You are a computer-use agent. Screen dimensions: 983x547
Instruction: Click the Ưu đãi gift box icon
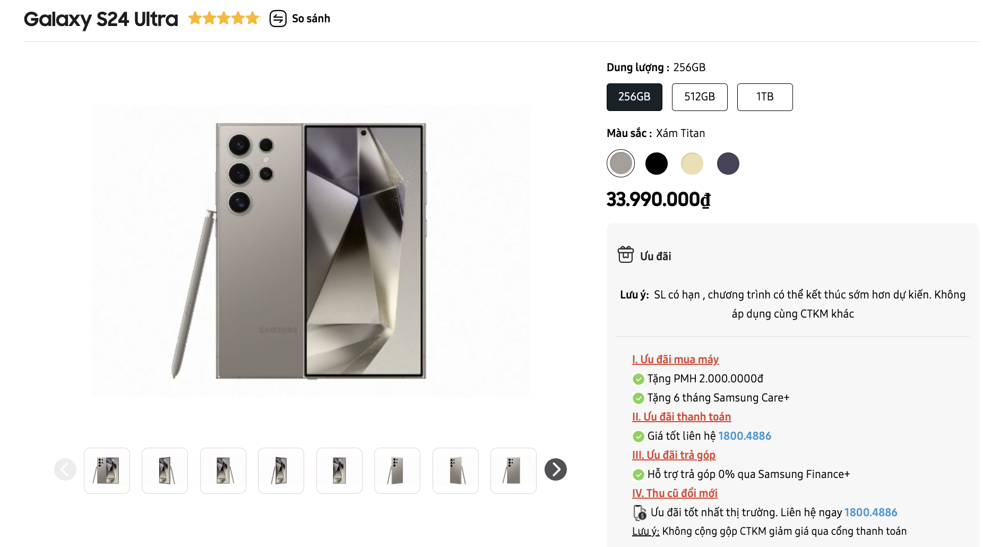pyautogui.click(x=625, y=255)
